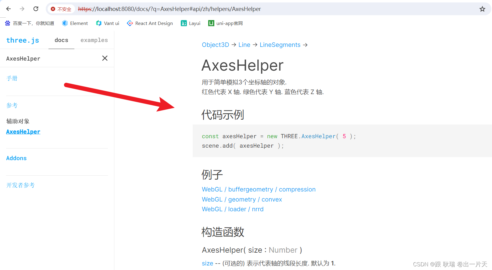
Task: Clear the search filter with the X icon
Action: [x=105, y=58]
